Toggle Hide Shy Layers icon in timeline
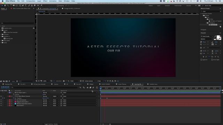 click(87, 88)
